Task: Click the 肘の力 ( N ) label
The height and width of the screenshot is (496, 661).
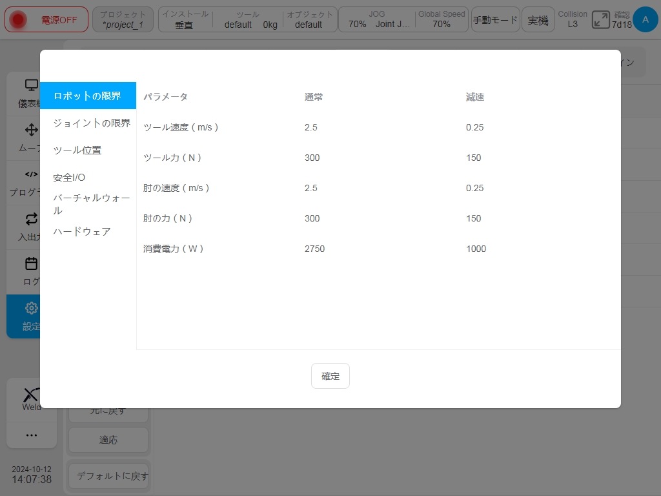Action: (x=168, y=218)
